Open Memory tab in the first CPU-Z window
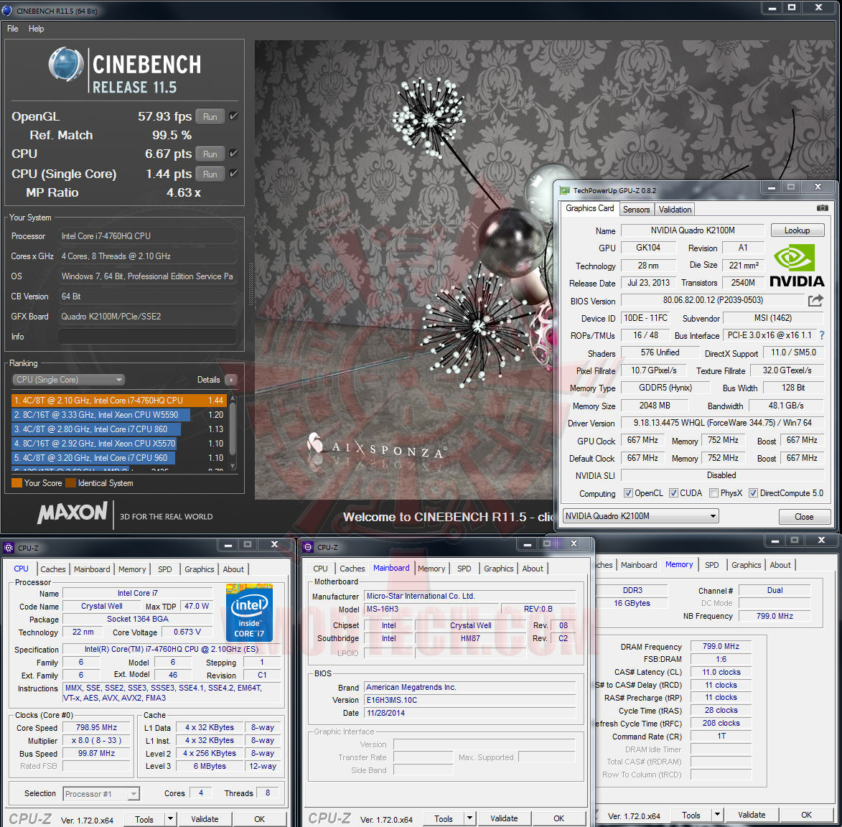Image resolution: width=842 pixels, height=827 pixels. click(x=132, y=569)
